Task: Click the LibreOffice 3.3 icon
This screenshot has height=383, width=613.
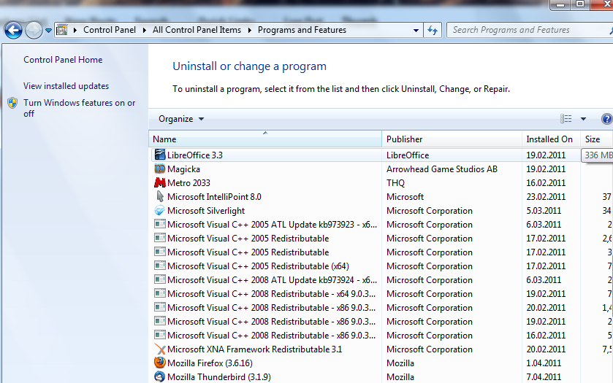Action: [x=159, y=155]
